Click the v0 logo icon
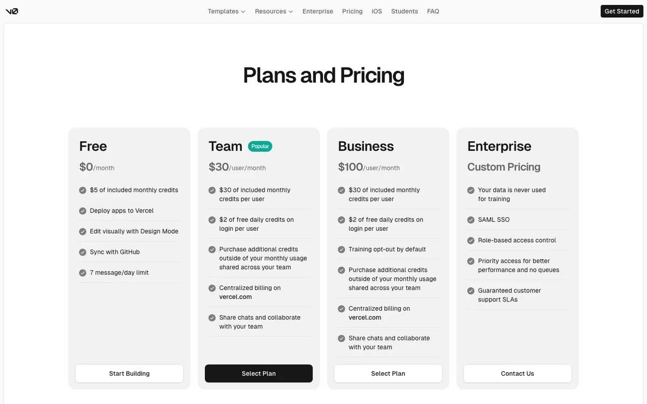Image resolution: width=647 pixels, height=404 pixels. (12, 11)
